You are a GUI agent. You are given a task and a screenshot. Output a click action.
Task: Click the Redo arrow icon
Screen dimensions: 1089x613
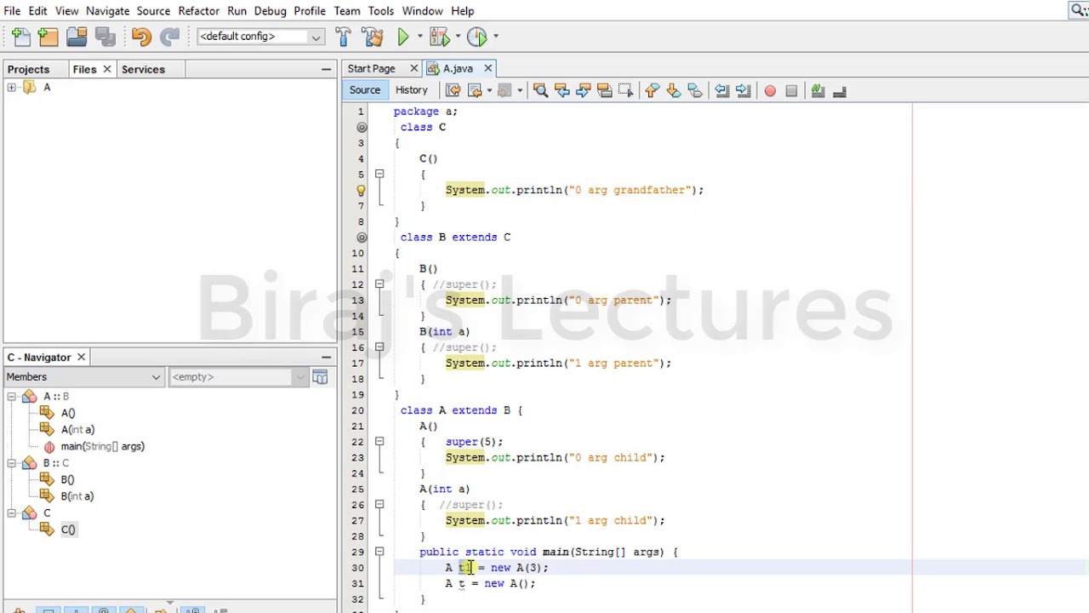click(x=169, y=37)
